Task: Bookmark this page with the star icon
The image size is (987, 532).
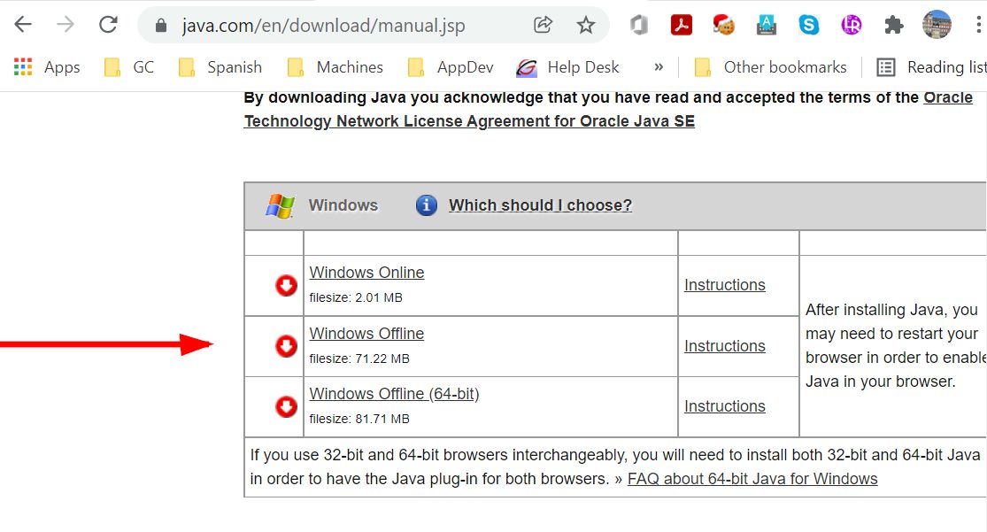Action: (586, 25)
